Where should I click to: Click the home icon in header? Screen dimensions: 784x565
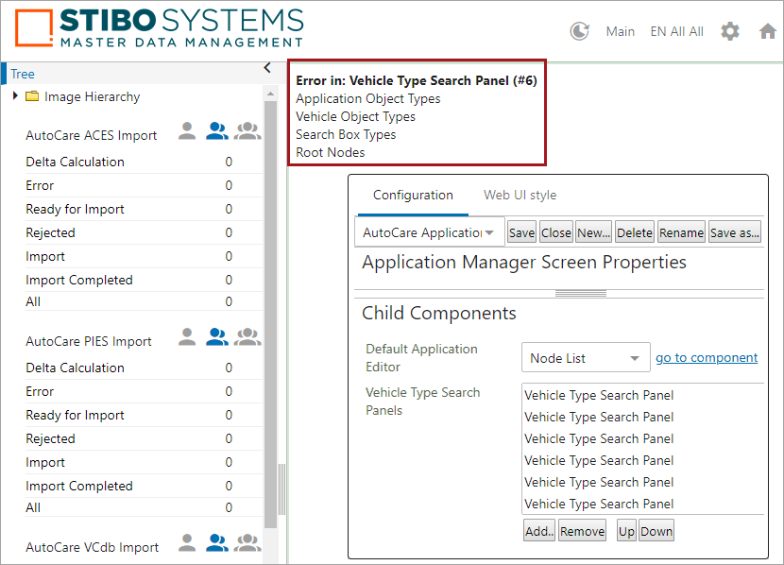pyautogui.click(x=768, y=31)
